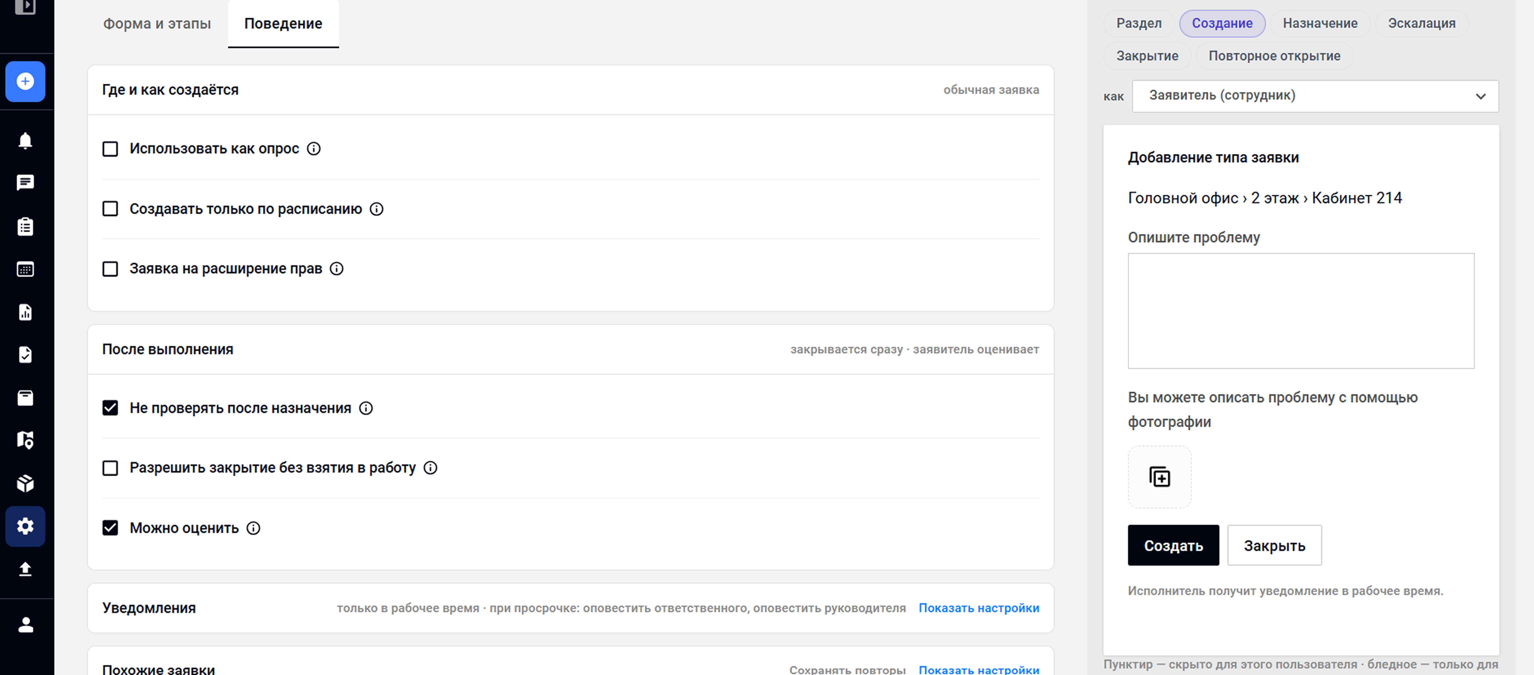Open archive box icon in sidebar

pyautogui.click(x=25, y=397)
